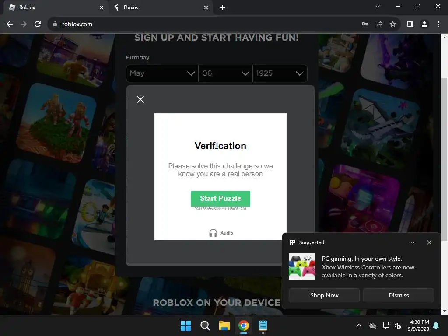Show hidden system tray icons
Viewport: 448px width, 336px height.
click(359, 325)
